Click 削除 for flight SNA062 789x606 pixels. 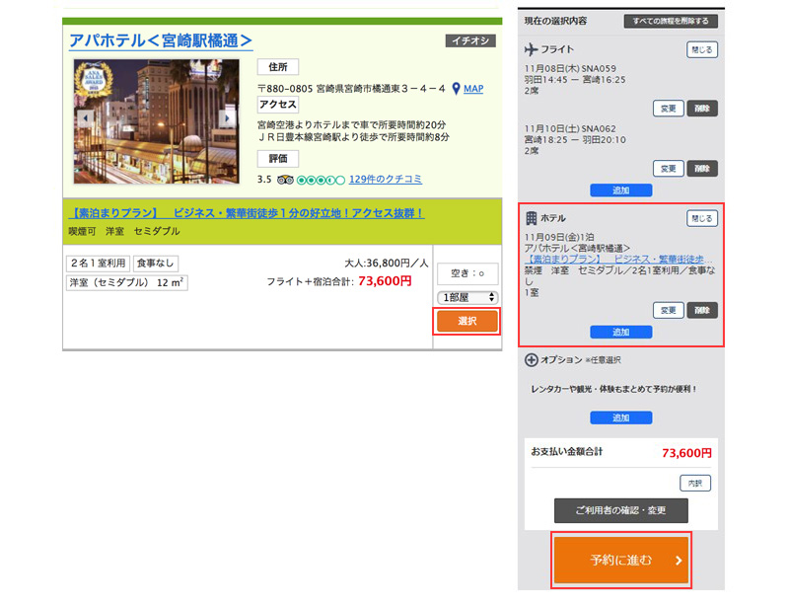click(702, 169)
